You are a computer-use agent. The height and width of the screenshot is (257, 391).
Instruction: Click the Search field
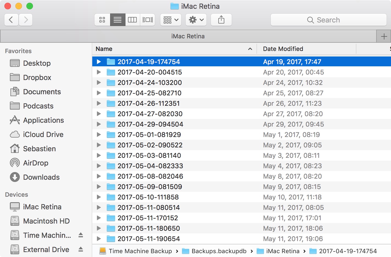click(328, 20)
